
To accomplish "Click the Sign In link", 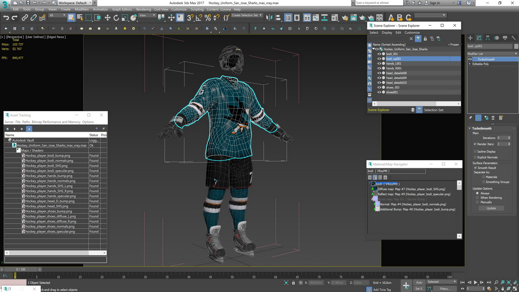I will 434,3.
